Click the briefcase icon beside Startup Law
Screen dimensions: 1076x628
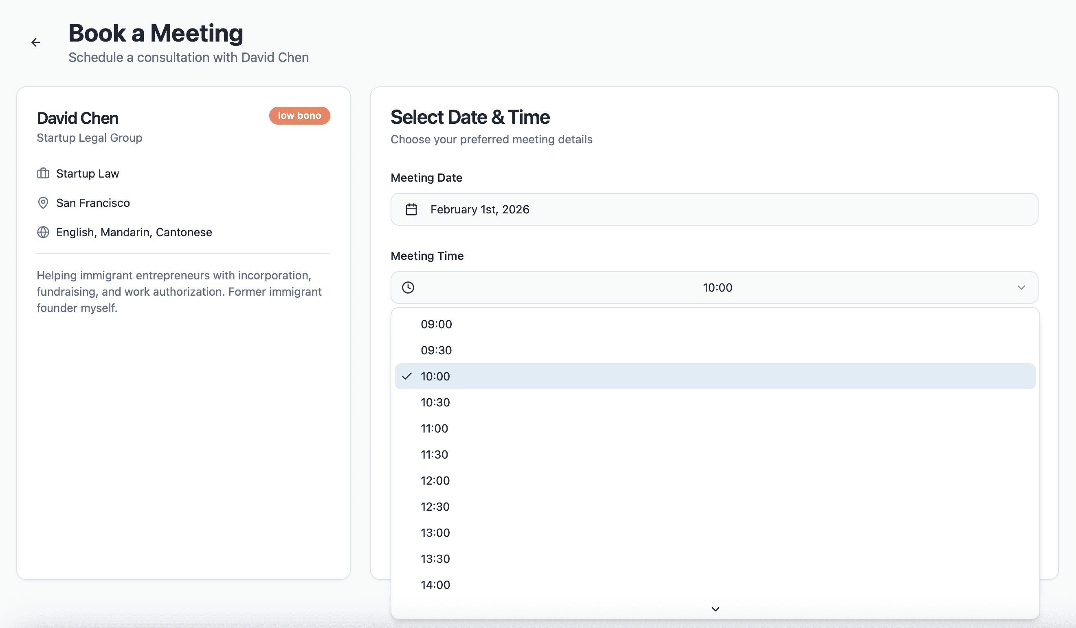pyautogui.click(x=43, y=173)
